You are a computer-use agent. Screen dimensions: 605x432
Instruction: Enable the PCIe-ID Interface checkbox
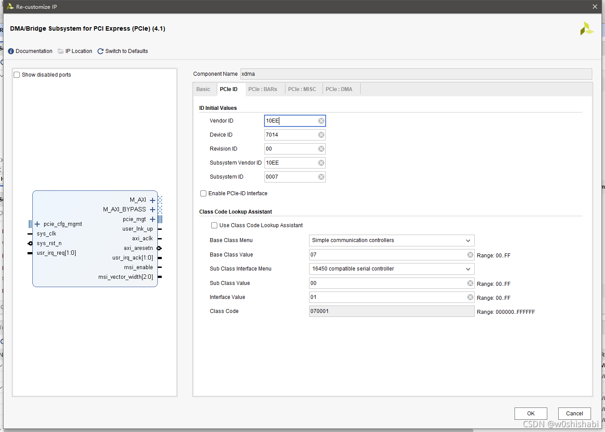pos(203,193)
